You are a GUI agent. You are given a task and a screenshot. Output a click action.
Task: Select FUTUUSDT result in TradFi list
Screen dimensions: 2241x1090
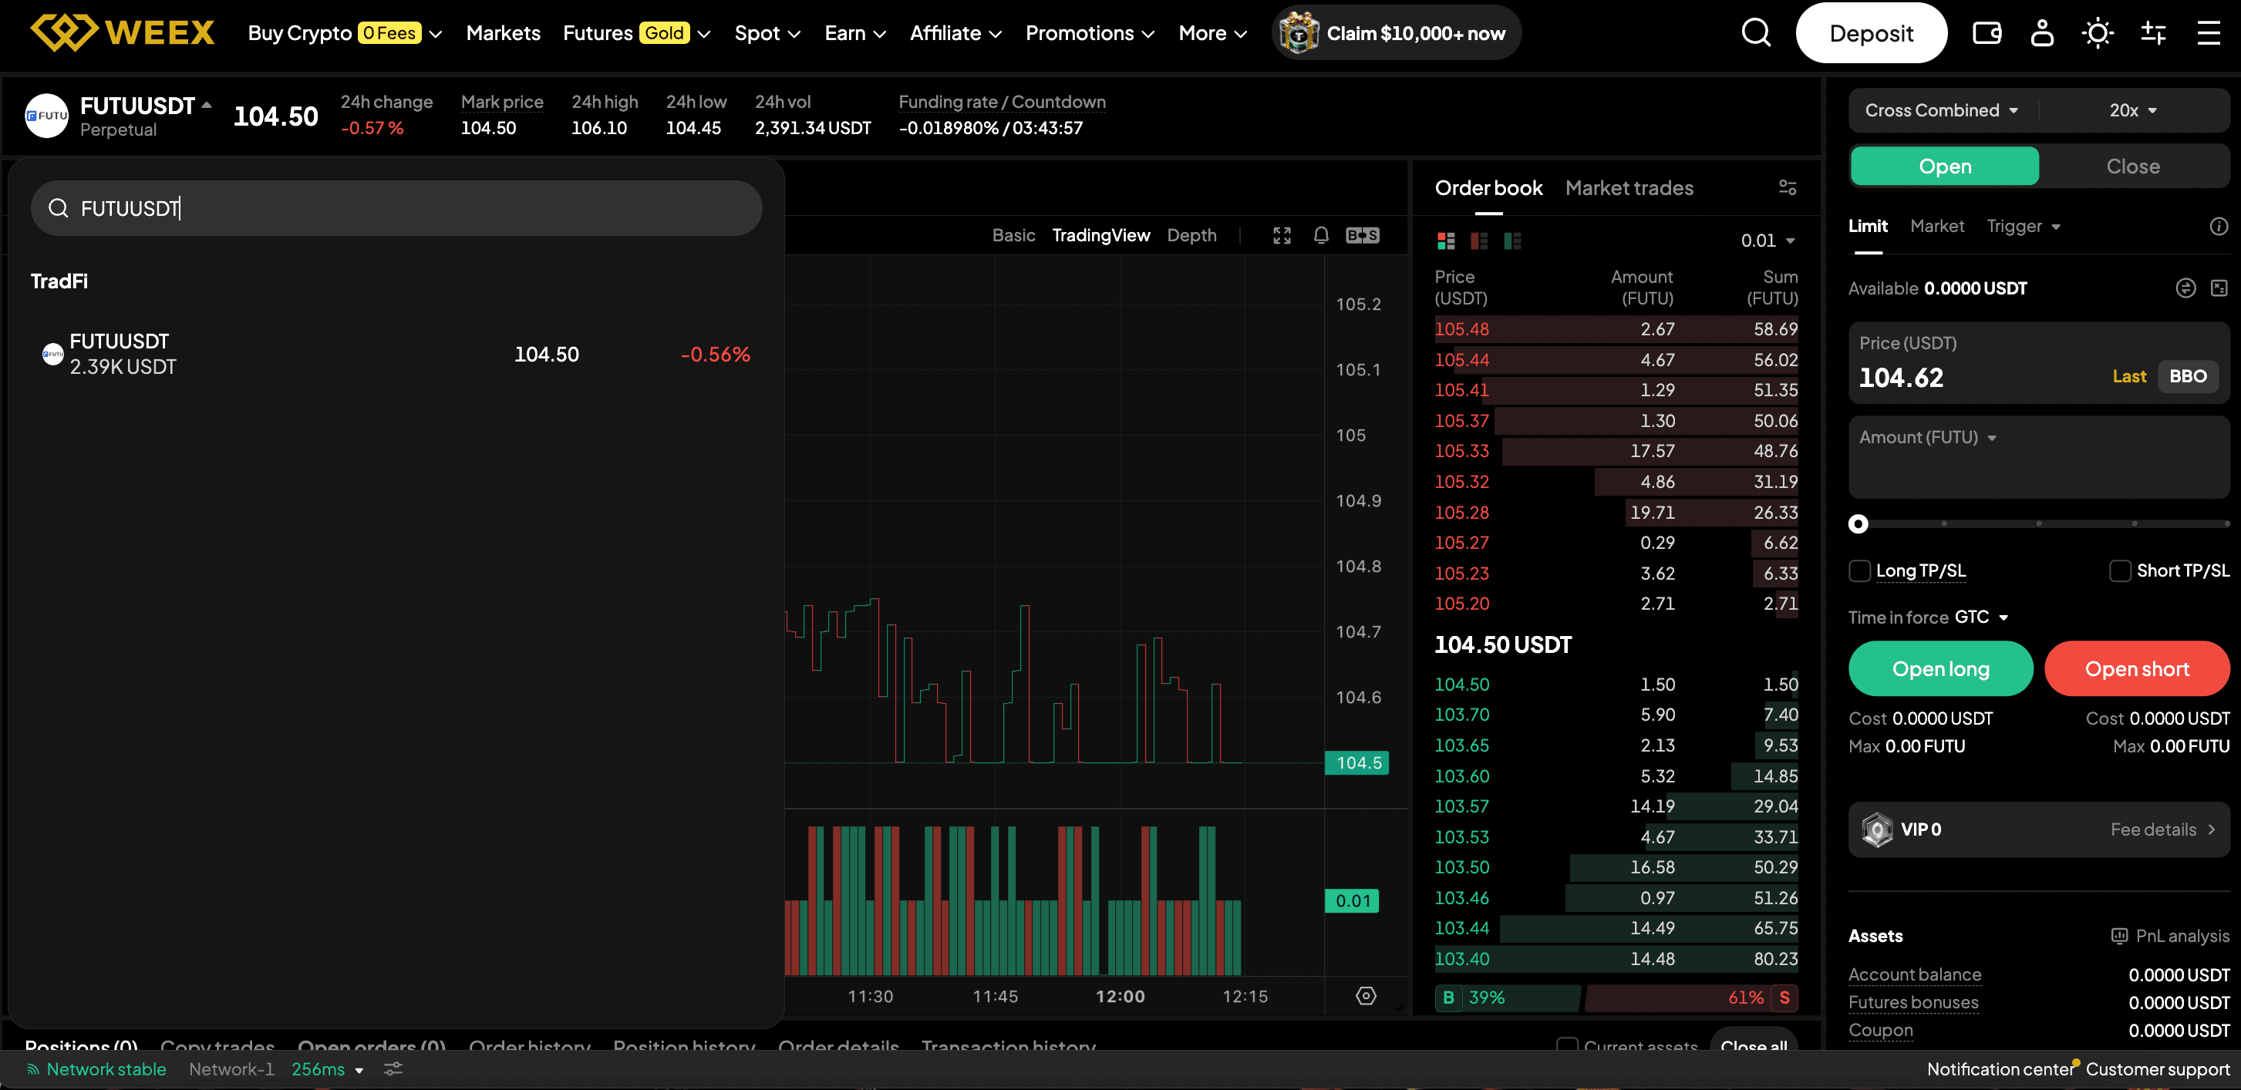[396, 354]
